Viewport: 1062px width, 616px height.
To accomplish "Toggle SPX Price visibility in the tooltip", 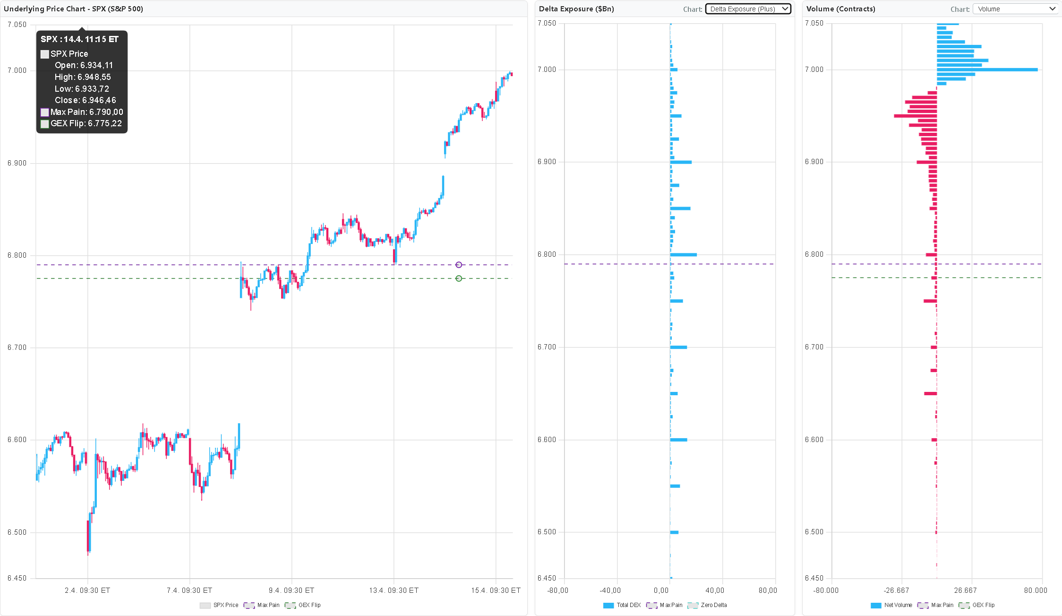I will tap(45, 54).
